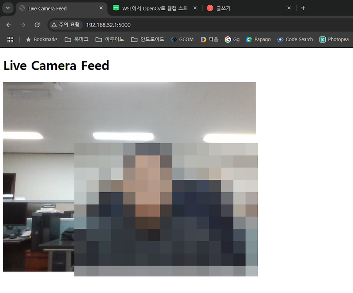Switch to the 글쓰기 tab

coord(249,8)
